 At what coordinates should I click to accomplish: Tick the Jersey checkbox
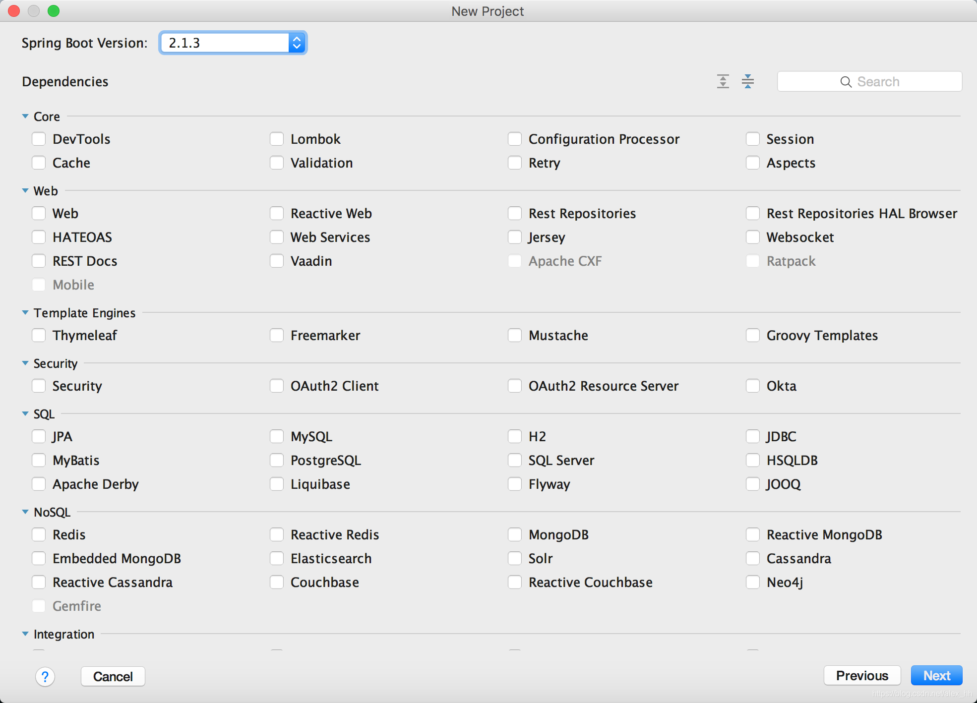pyautogui.click(x=515, y=237)
